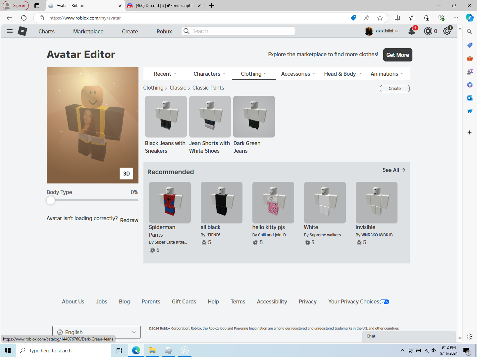Click the Sign in button
The width and height of the screenshot is (477, 357).
point(16,6)
